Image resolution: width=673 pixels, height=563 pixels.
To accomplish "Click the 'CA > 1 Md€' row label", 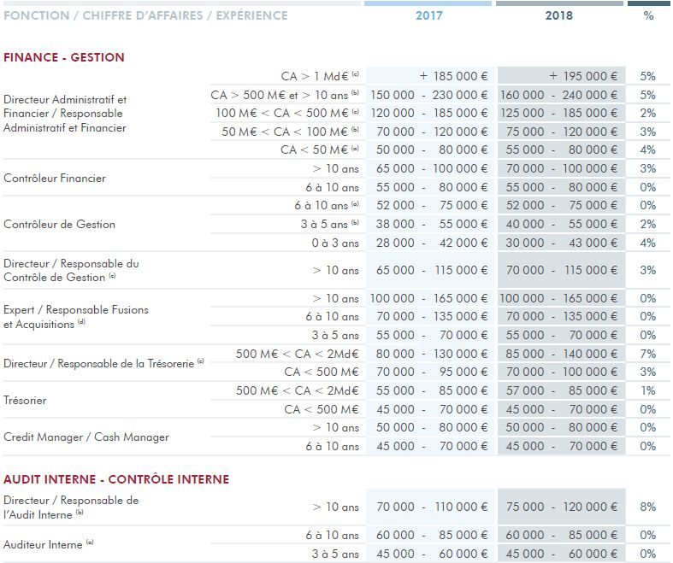I will (320, 76).
